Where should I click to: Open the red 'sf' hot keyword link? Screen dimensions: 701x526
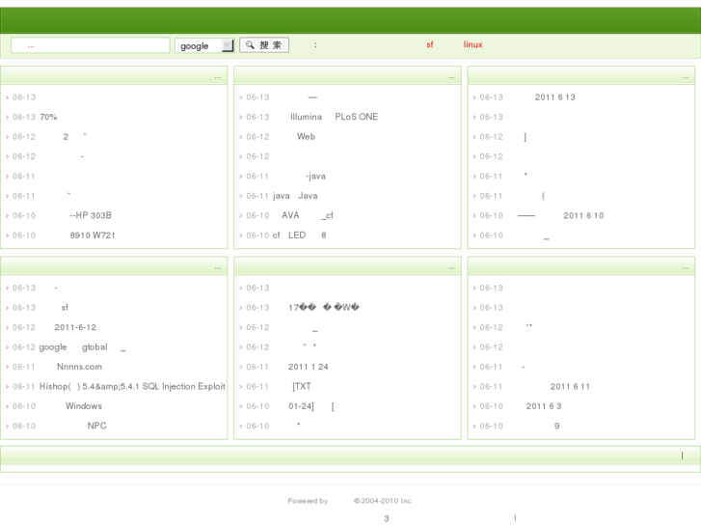[430, 44]
